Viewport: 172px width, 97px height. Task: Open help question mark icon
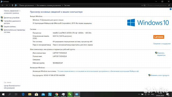[x=171, y=9]
